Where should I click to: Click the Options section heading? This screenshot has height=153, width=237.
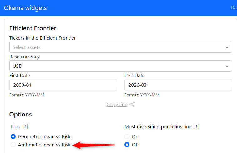21,115
